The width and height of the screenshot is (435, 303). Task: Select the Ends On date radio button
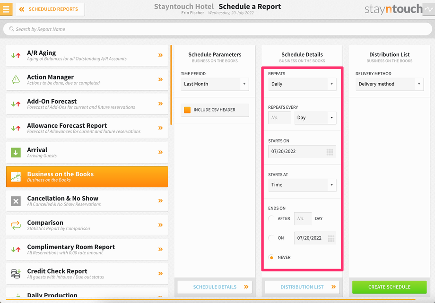pyautogui.click(x=271, y=238)
